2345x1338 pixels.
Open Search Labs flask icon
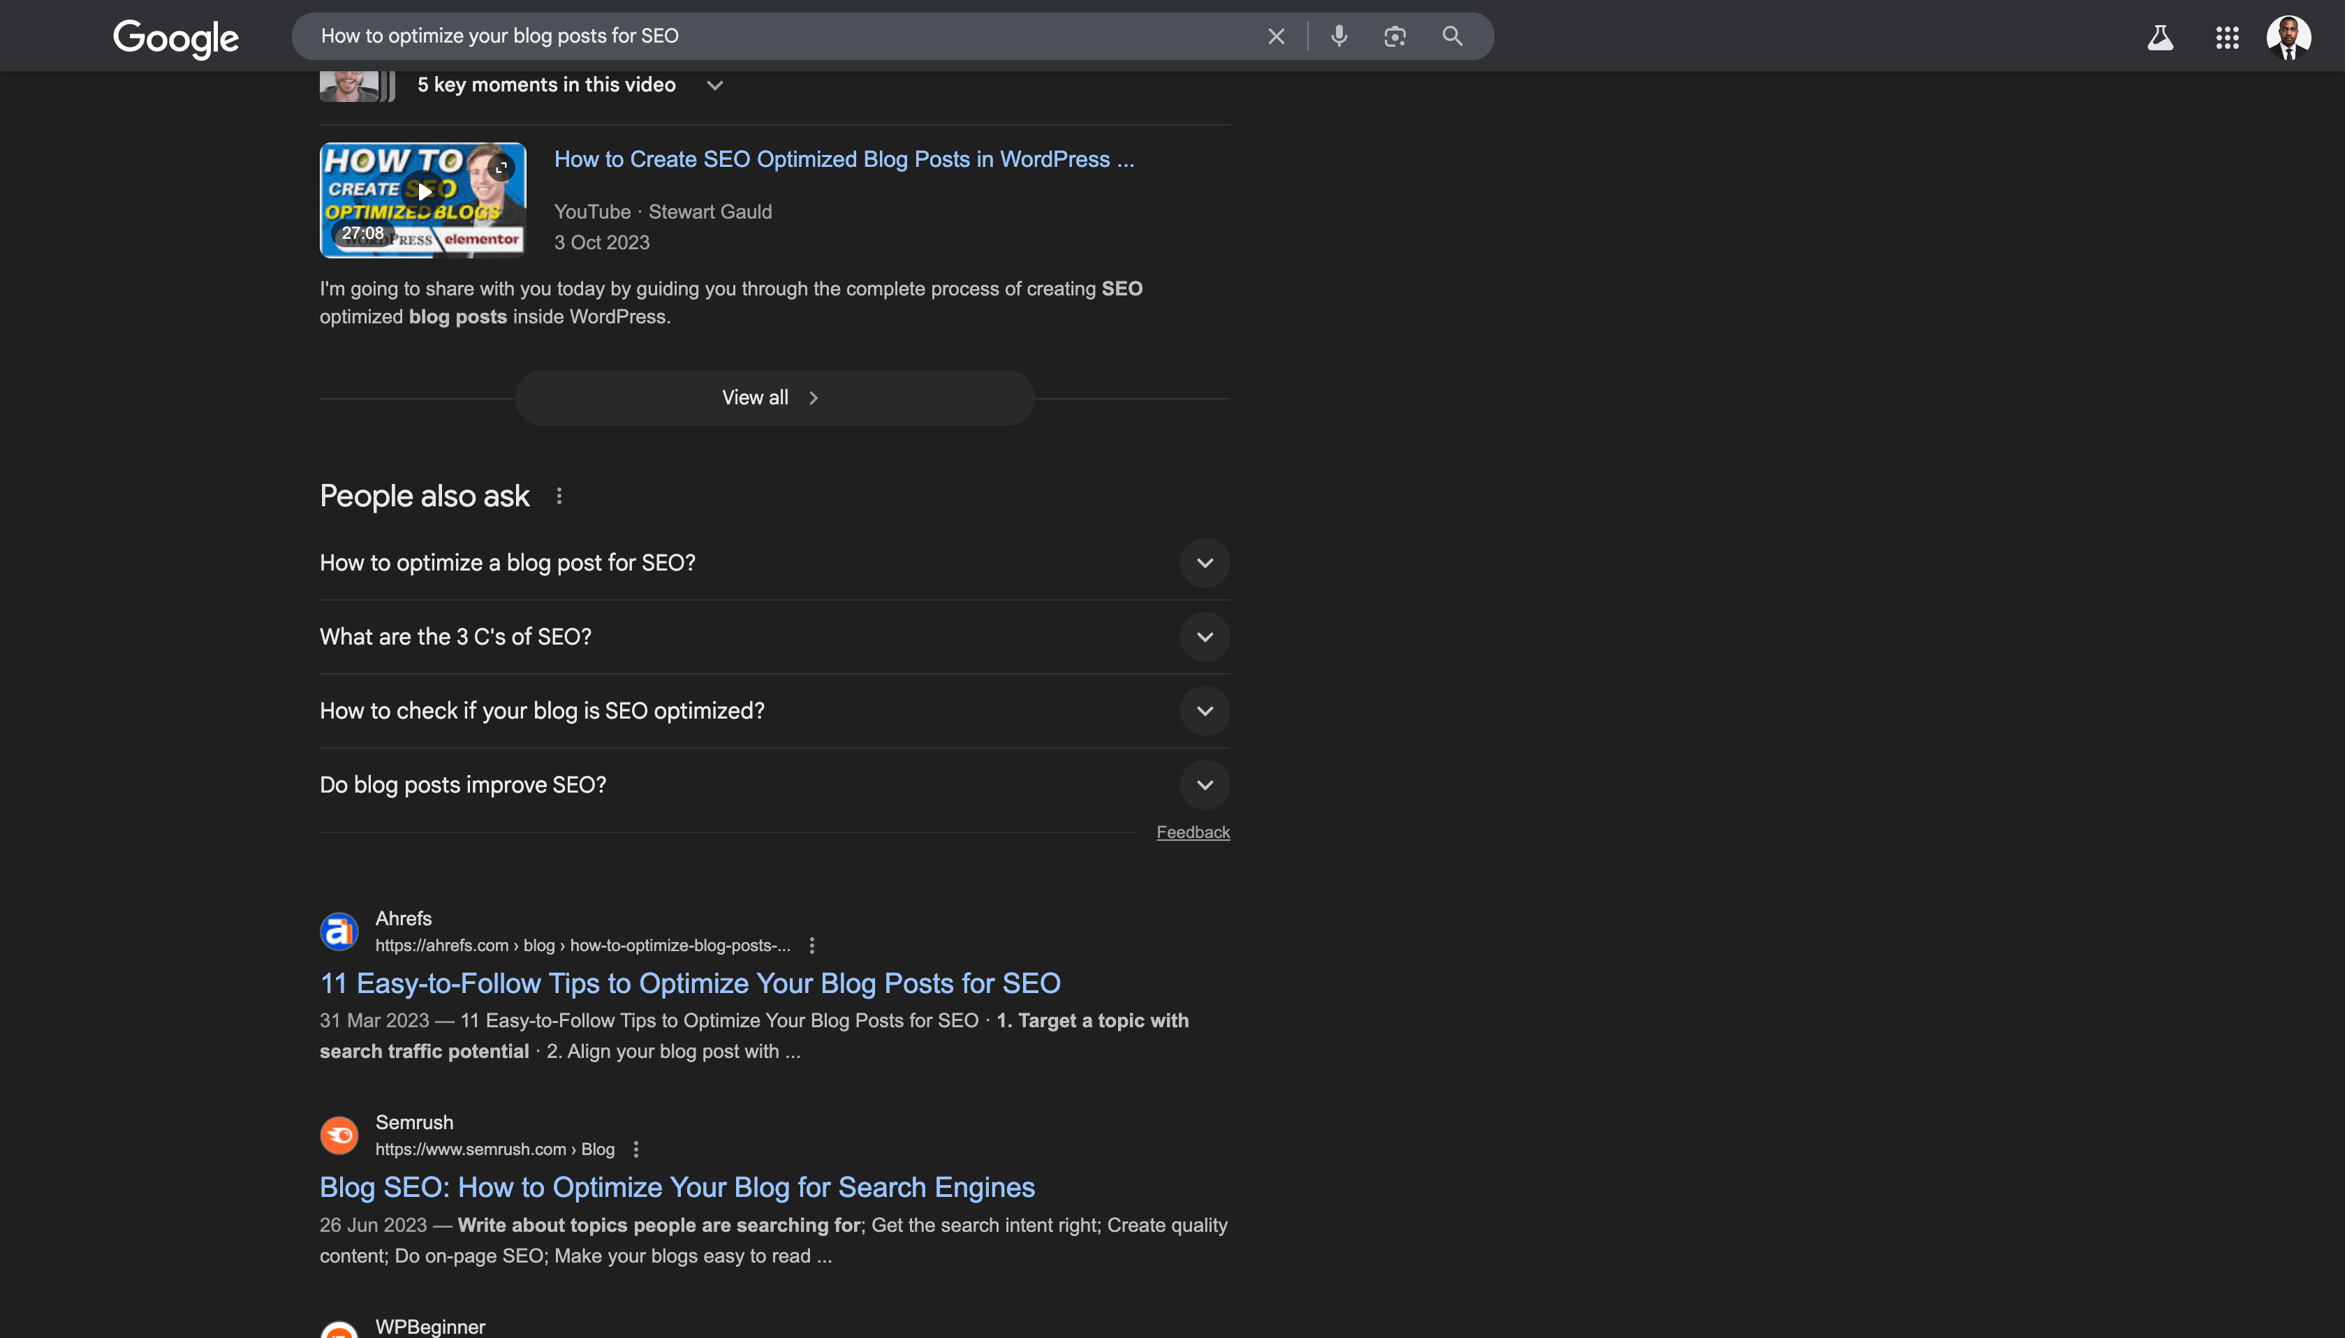[2159, 38]
